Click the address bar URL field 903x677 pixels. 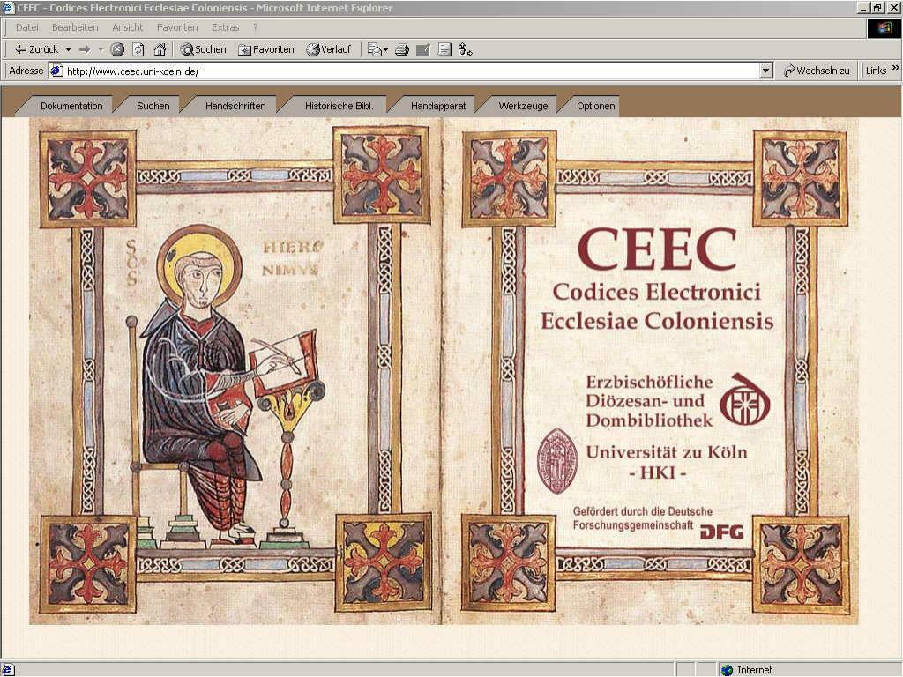point(412,71)
